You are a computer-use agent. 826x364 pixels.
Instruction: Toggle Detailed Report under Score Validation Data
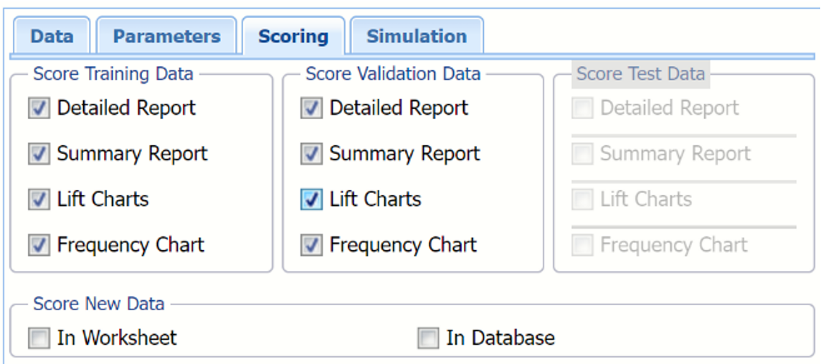click(311, 109)
